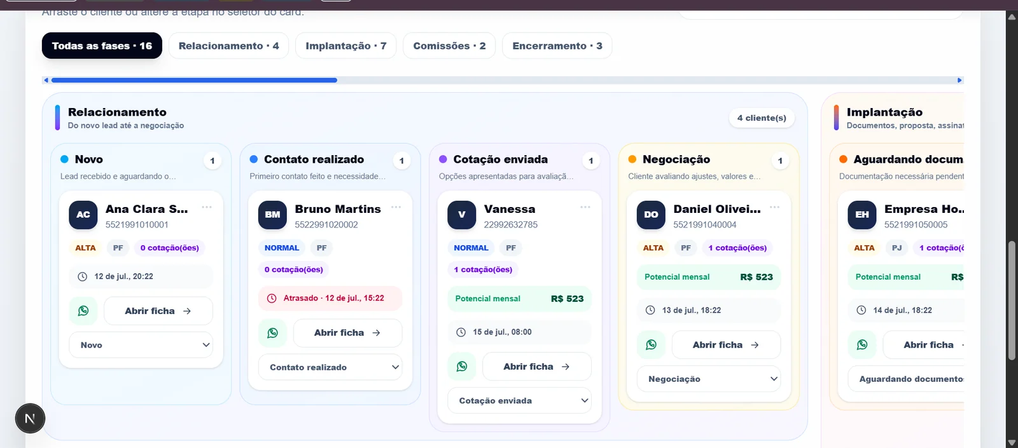Click the ALTA priority tag on Ana Clara card
This screenshot has height=448, width=1018.
pyautogui.click(x=85, y=248)
